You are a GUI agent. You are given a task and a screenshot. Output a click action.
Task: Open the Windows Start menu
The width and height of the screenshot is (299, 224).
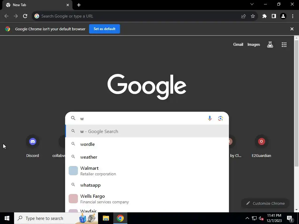7,218
